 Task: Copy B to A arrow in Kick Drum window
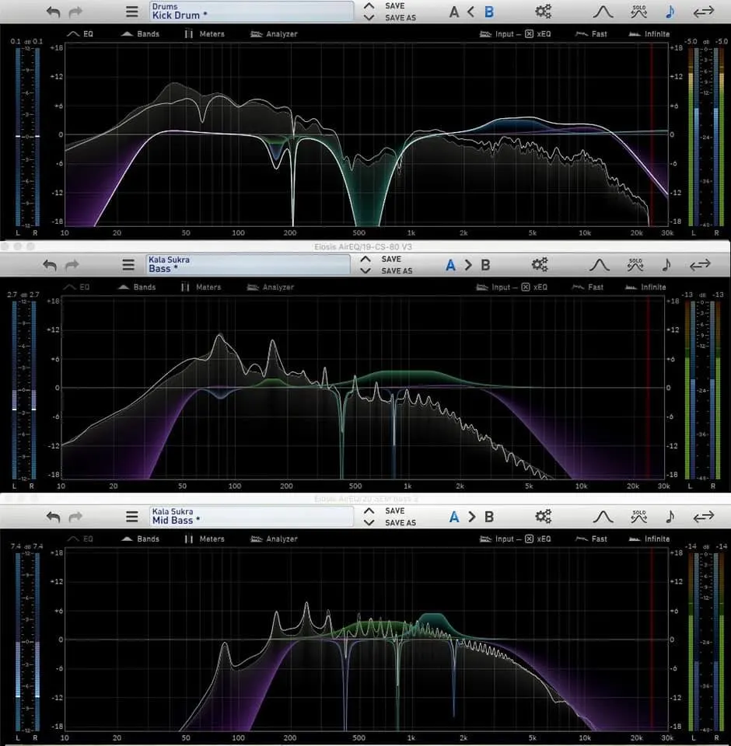[471, 12]
